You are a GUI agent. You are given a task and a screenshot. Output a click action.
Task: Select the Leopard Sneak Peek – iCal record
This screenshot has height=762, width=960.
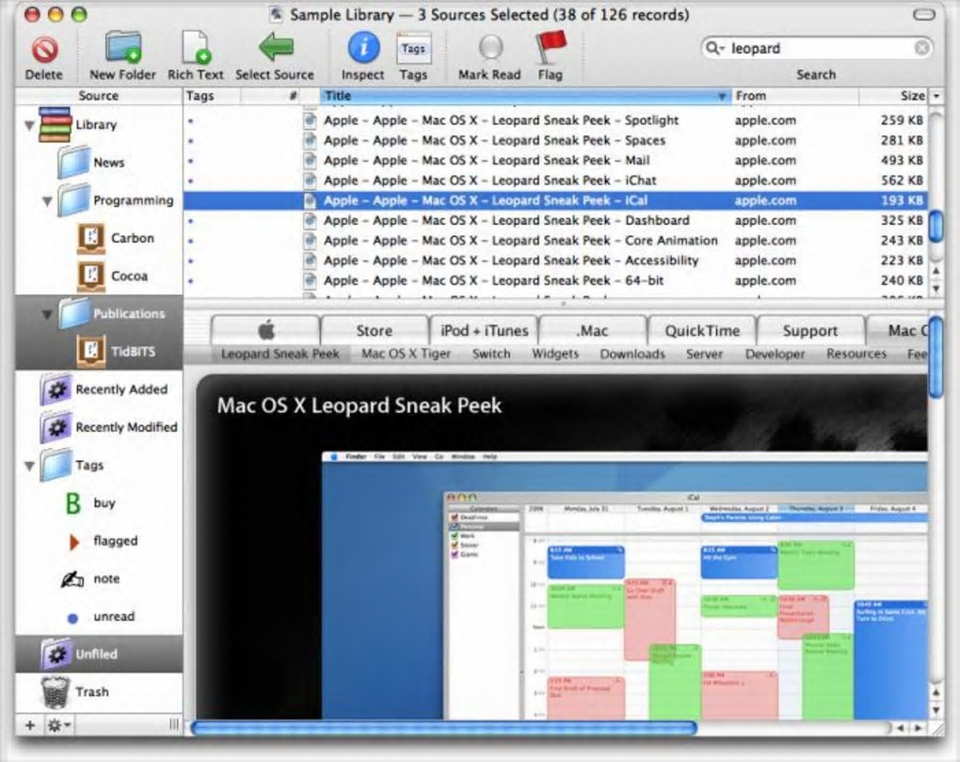[x=555, y=200]
